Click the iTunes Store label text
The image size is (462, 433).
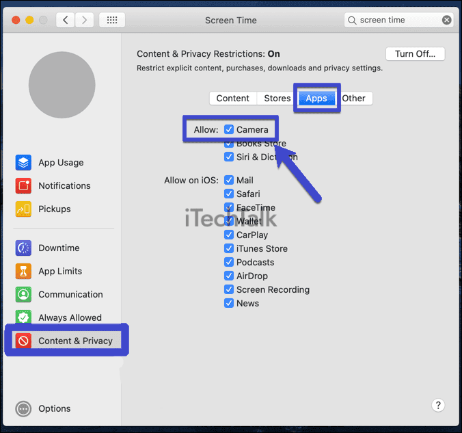pos(262,249)
